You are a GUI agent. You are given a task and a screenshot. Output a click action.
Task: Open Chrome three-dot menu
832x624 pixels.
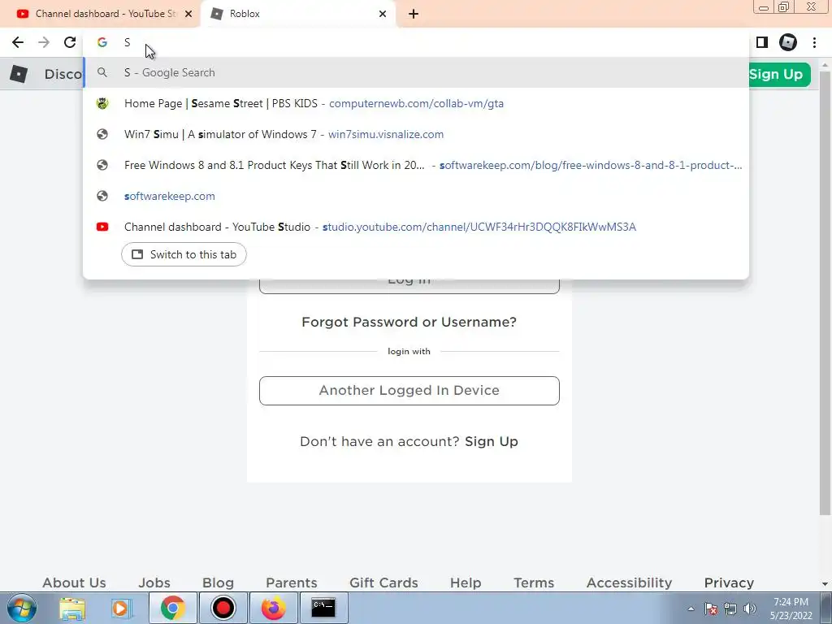814,42
